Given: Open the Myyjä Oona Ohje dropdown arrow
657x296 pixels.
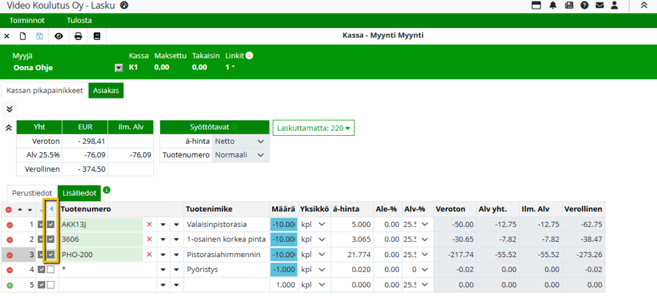Looking at the screenshot, I should coord(118,68).
